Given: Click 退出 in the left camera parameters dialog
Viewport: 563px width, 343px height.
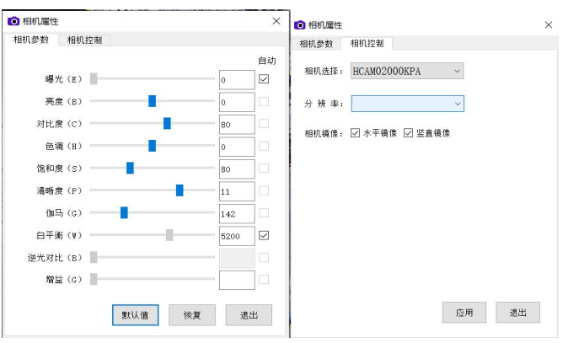Looking at the screenshot, I should 249,315.
